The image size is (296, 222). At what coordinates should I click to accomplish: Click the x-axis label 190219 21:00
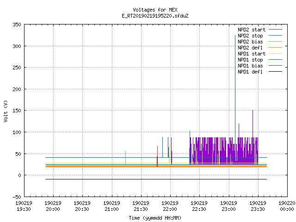(x=111, y=206)
